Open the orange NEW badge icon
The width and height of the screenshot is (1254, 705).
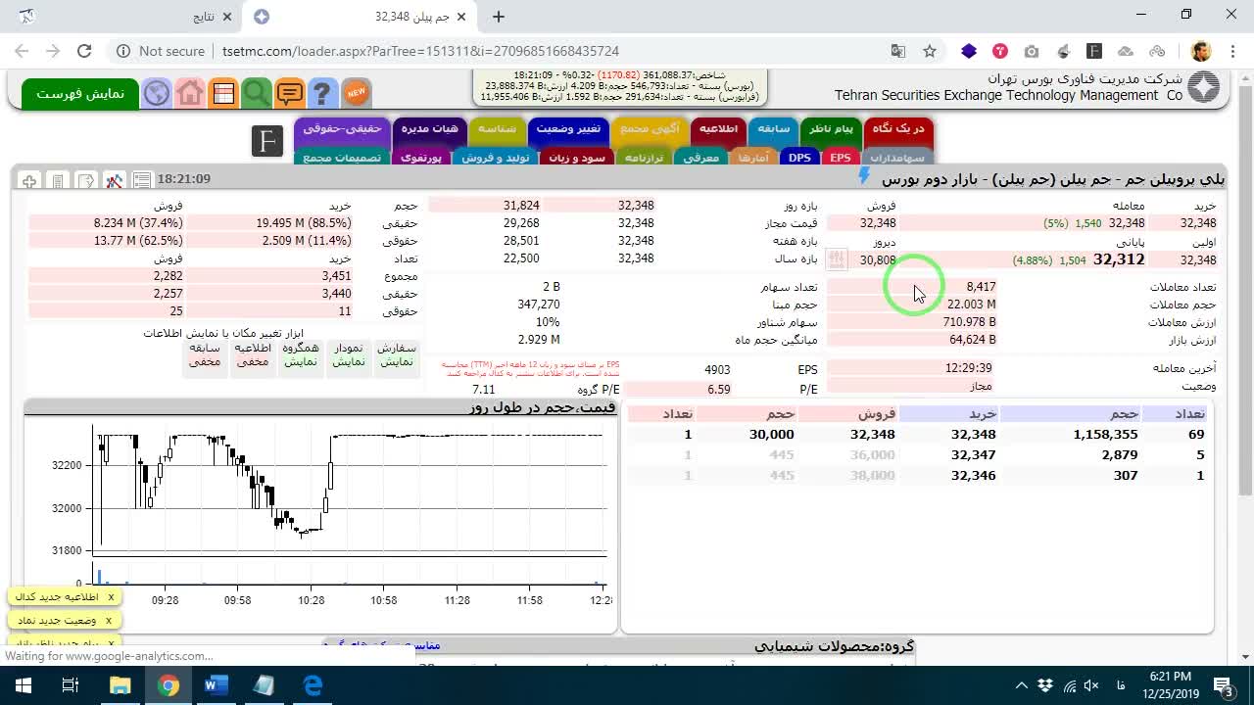pyautogui.click(x=356, y=93)
